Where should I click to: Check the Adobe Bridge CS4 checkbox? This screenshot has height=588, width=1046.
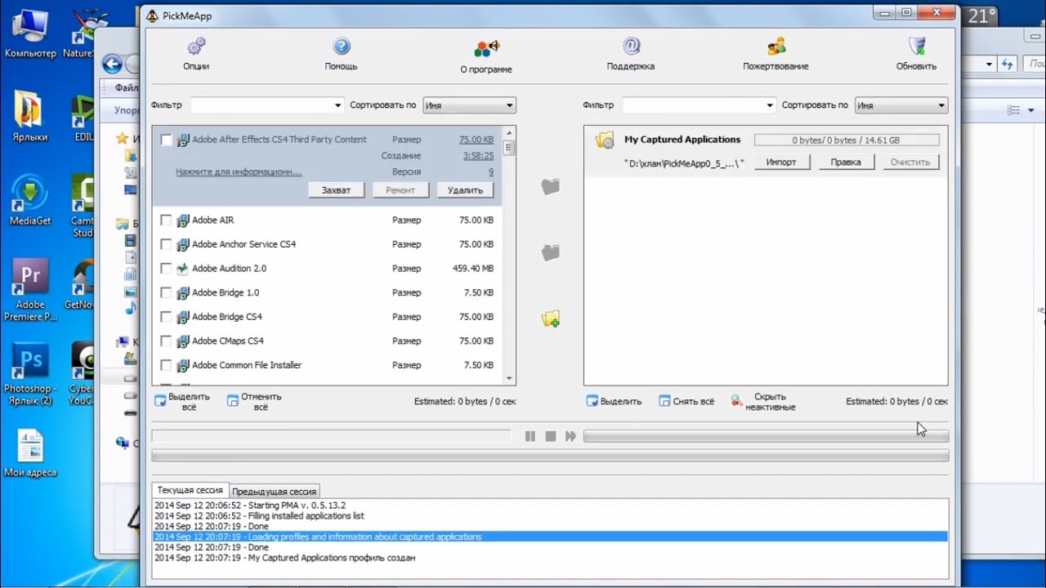point(167,317)
